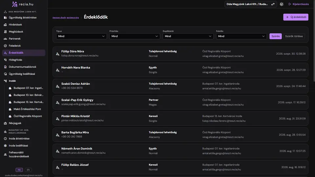Viewport: 315px width, 177px height.
Task: Click timestamp 2026. aug. 17. 12:07:25
Action: click(x=292, y=151)
